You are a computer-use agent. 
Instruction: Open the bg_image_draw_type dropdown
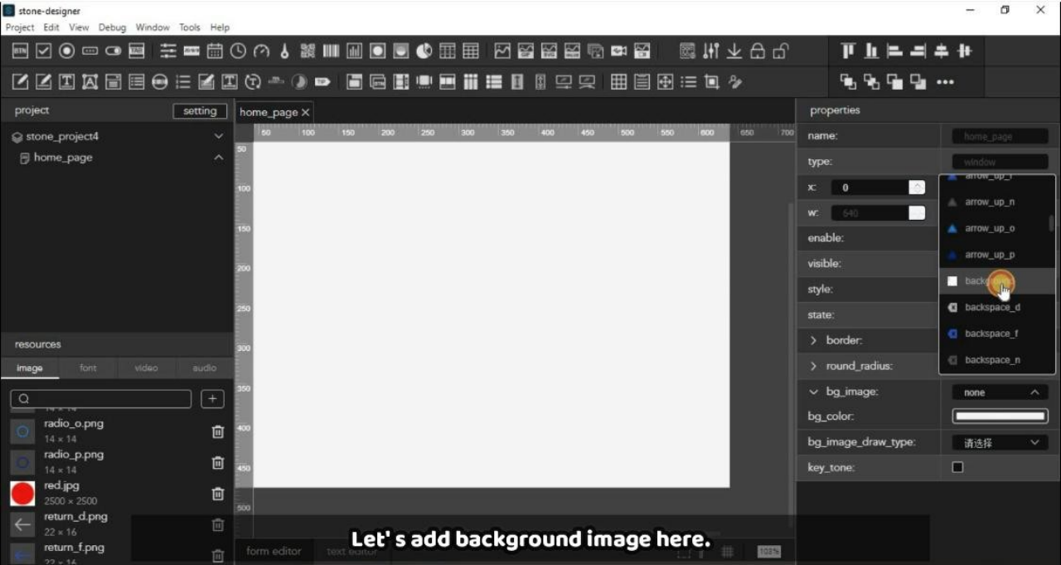1000,443
